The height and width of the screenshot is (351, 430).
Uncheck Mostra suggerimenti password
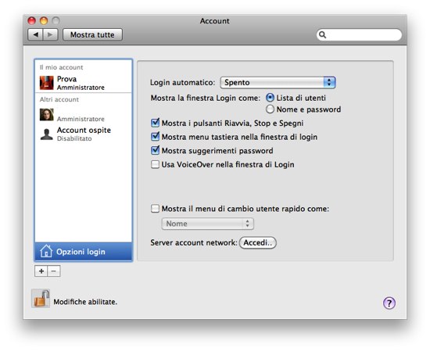pyautogui.click(x=156, y=150)
